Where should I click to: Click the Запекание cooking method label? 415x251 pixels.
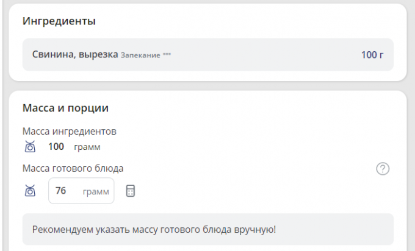140,55
